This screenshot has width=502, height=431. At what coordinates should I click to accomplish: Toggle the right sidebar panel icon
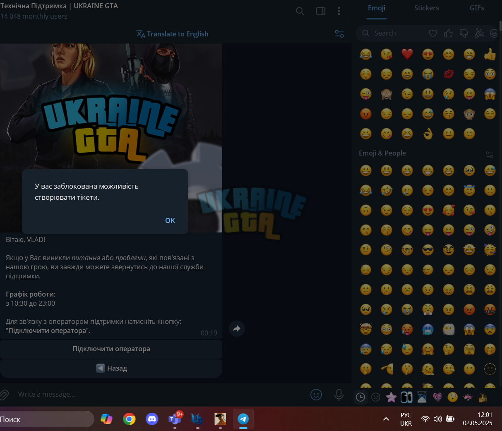pos(321,11)
